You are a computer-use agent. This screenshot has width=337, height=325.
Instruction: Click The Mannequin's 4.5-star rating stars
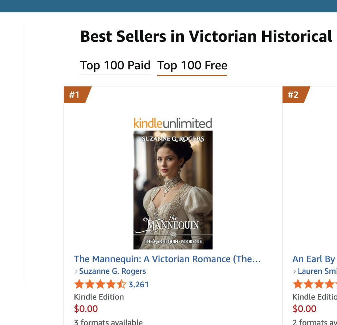(x=100, y=284)
